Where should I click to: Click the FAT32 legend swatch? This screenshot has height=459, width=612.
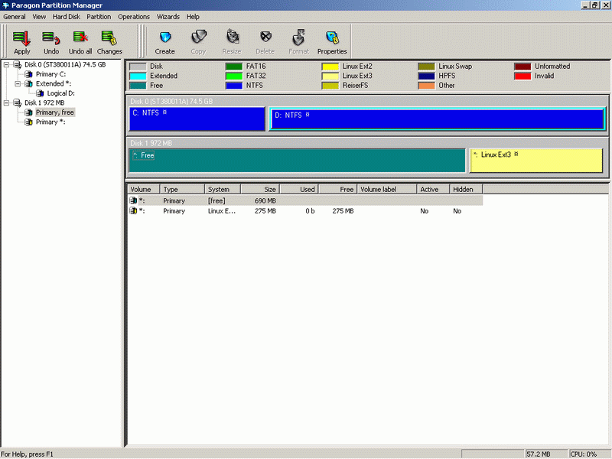point(234,76)
